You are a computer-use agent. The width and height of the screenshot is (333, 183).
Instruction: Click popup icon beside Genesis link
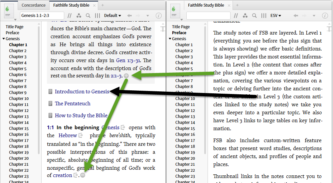[123, 128]
